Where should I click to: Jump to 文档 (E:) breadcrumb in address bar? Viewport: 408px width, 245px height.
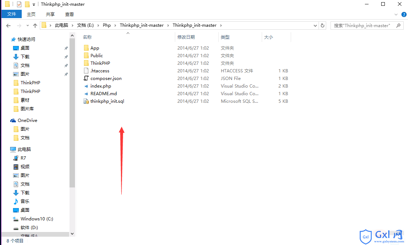85,25
